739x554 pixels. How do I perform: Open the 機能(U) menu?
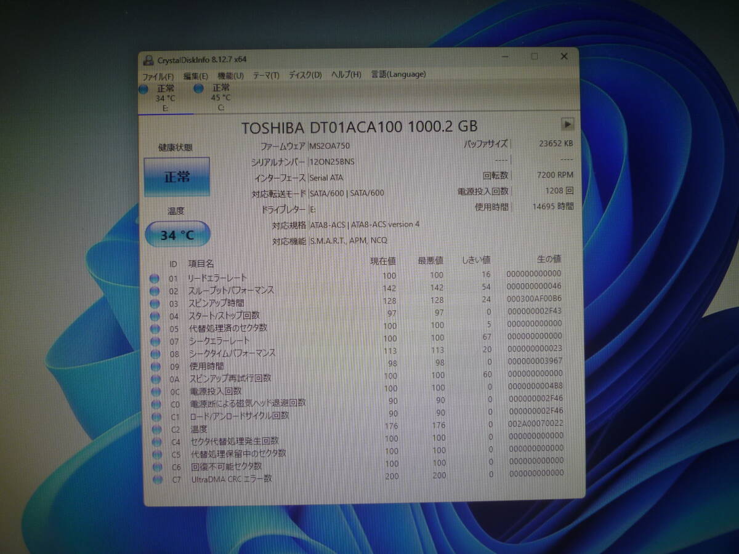point(231,75)
